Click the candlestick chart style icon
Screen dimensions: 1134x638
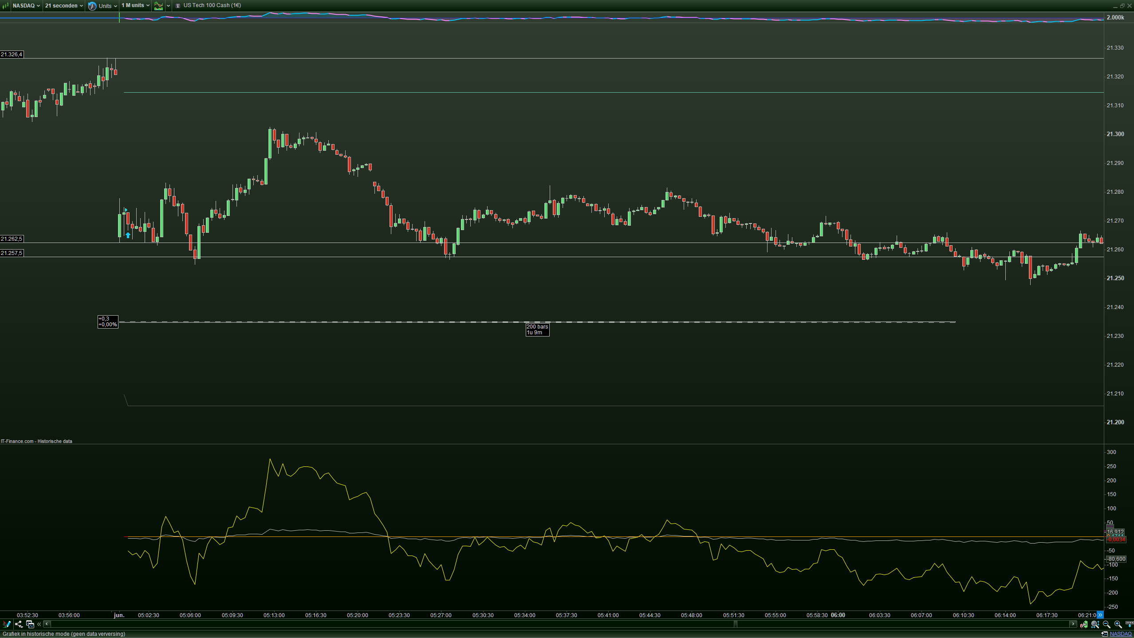click(6, 6)
